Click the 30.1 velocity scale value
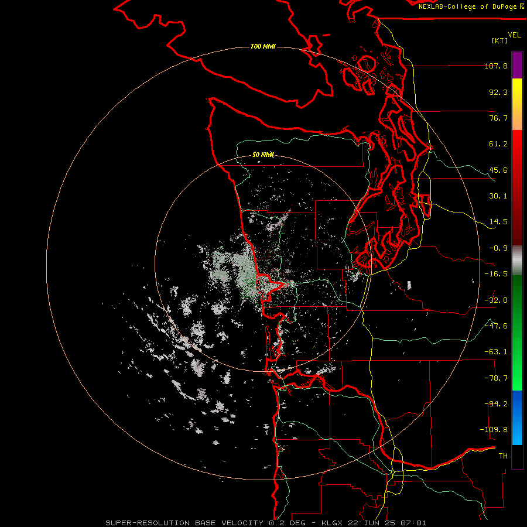527x527 pixels. click(498, 196)
